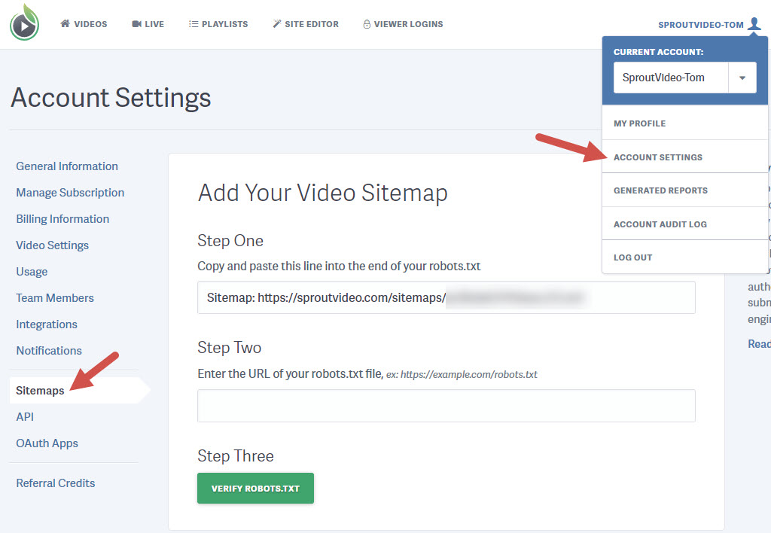This screenshot has height=533, width=771.
Task: View your Referral Credits
Action: (55, 483)
